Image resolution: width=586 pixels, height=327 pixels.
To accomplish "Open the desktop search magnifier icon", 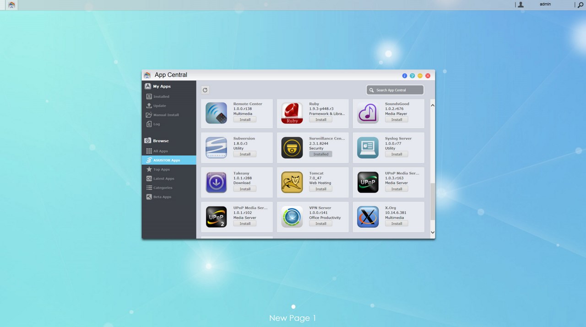I will 581,5.
